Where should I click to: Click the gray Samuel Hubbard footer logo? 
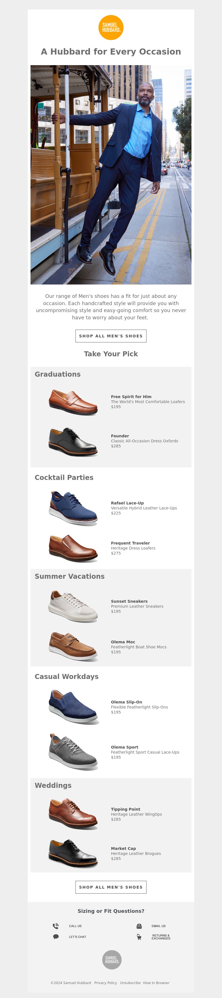coord(112,960)
